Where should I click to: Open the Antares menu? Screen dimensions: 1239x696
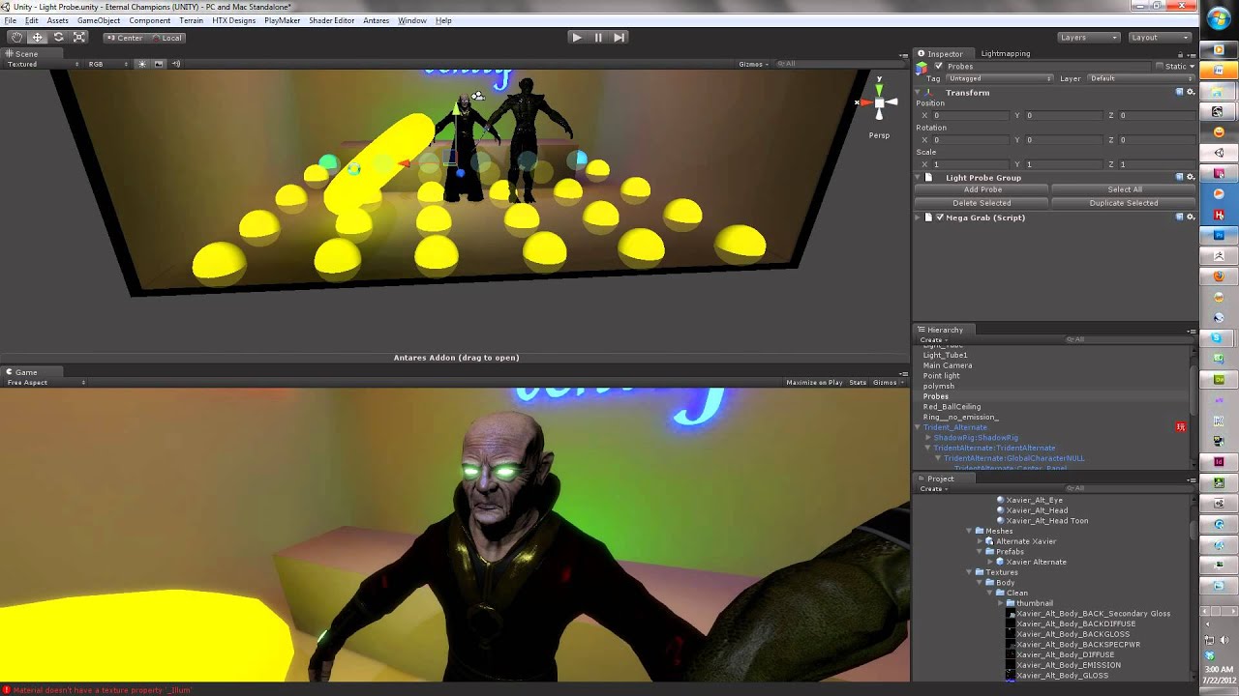[376, 20]
